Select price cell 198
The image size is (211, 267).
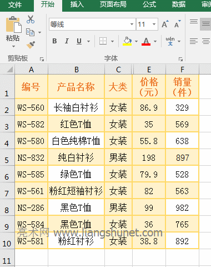(149, 157)
